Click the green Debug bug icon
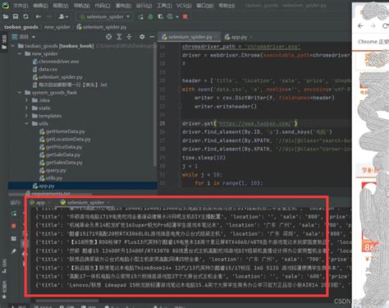This screenshot has width=389, height=308. (150, 16)
